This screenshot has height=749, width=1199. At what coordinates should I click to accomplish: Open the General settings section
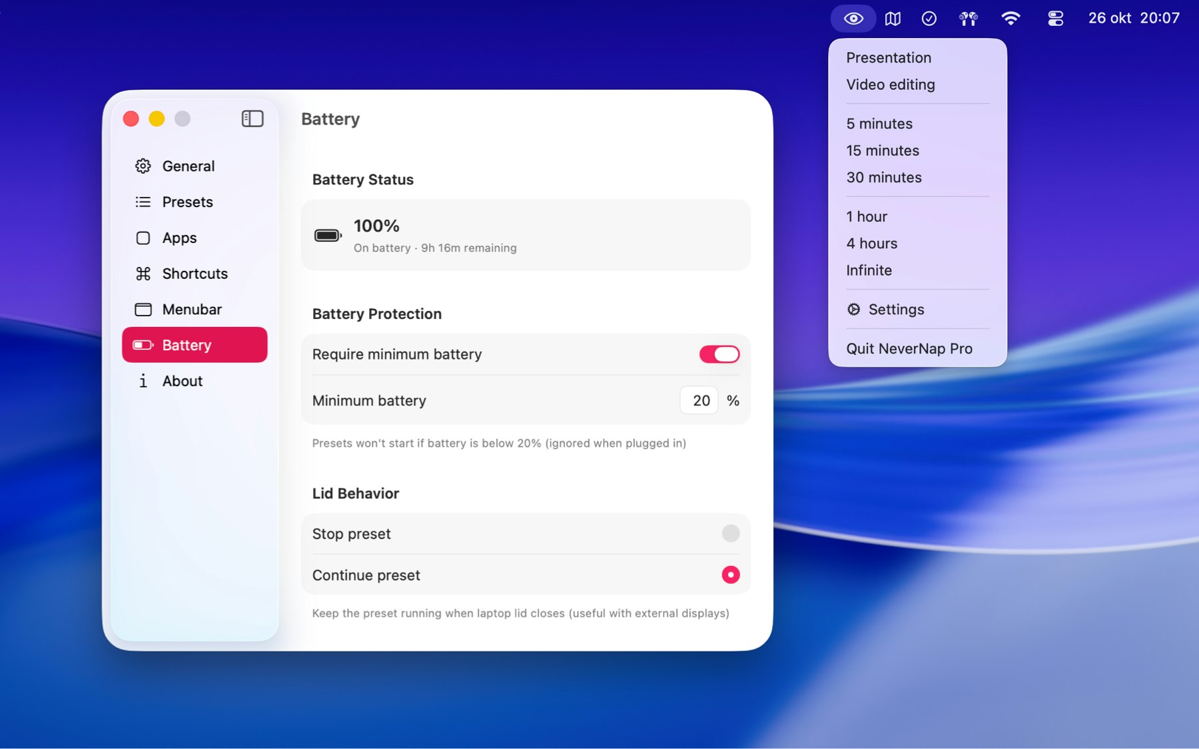coord(189,166)
